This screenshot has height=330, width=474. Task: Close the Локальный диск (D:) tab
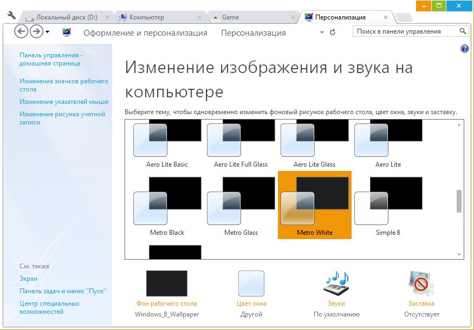coord(107,17)
